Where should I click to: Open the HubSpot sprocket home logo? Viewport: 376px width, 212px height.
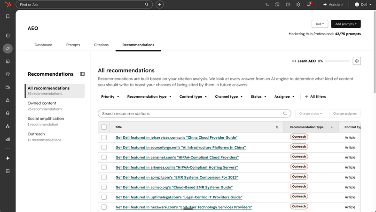pos(8,4)
